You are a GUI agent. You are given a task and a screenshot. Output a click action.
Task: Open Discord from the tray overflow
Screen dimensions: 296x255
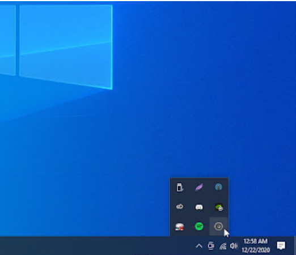coord(199,207)
